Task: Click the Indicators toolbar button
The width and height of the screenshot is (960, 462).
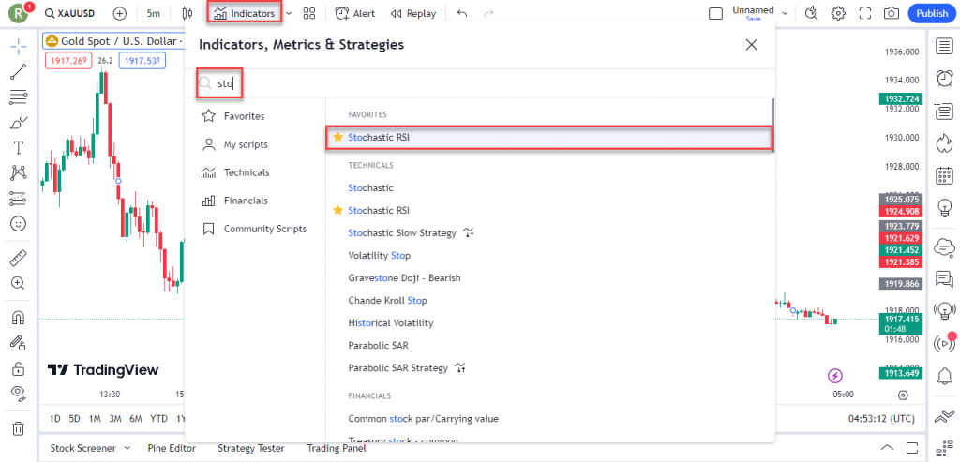Action: (x=245, y=13)
